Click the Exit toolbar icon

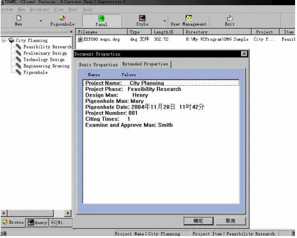point(230,18)
